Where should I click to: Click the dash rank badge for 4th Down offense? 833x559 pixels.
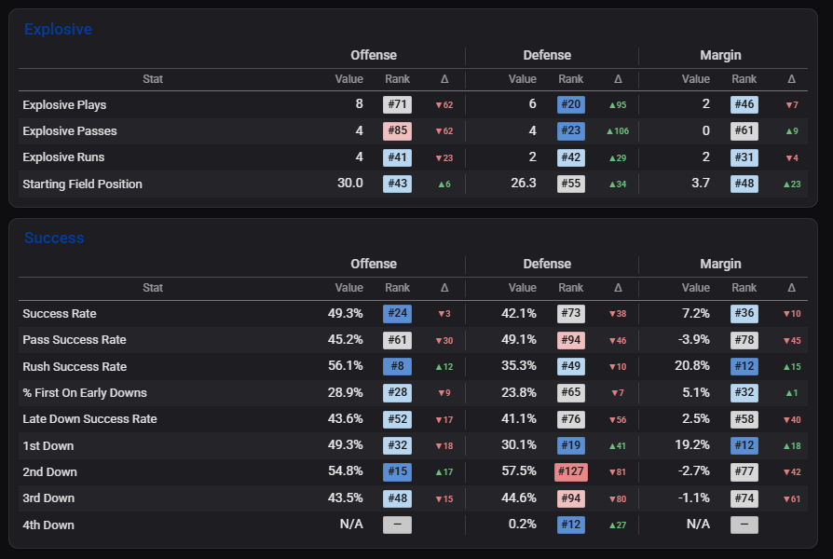pos(397,525)
